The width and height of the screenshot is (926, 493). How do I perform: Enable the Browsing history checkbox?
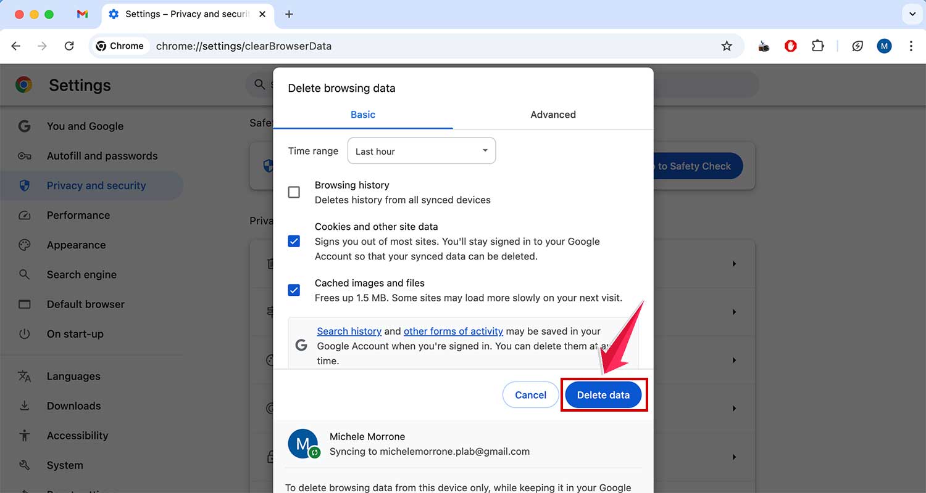click(294, 192)
